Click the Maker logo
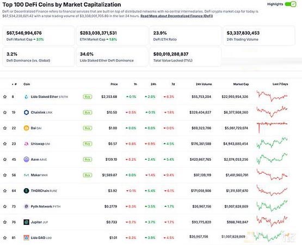Screen dimensions: 302x245 26,175
